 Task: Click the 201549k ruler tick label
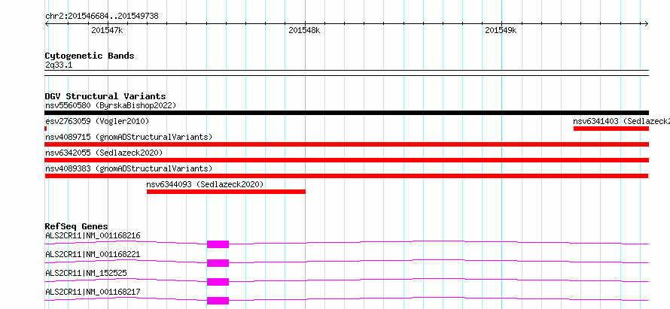pos(501,31)
